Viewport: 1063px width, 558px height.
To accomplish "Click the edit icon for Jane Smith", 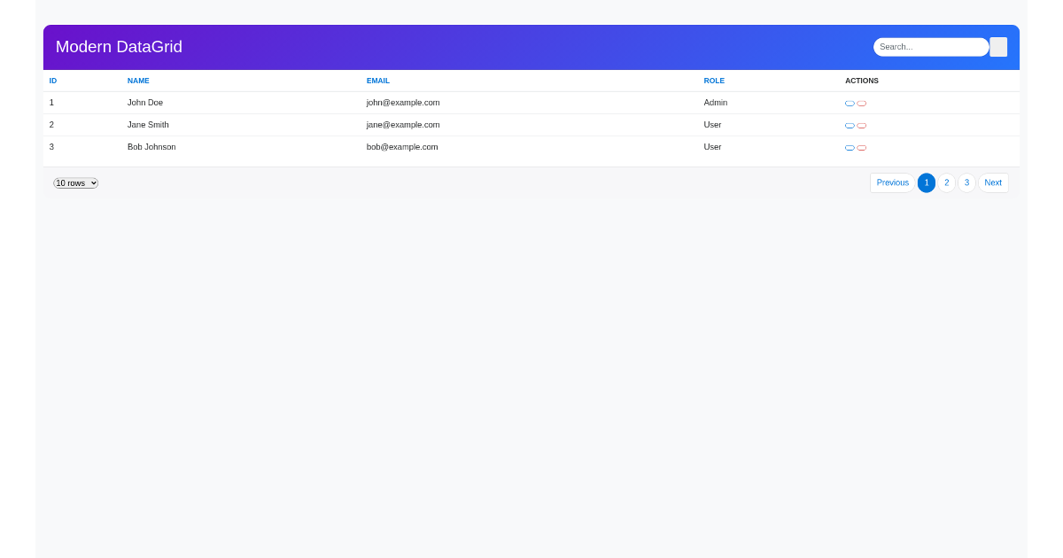I will 850,125.
